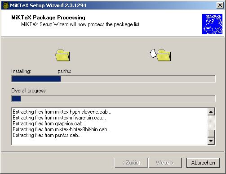Click the destination folder with flying paper

point(160,55)
